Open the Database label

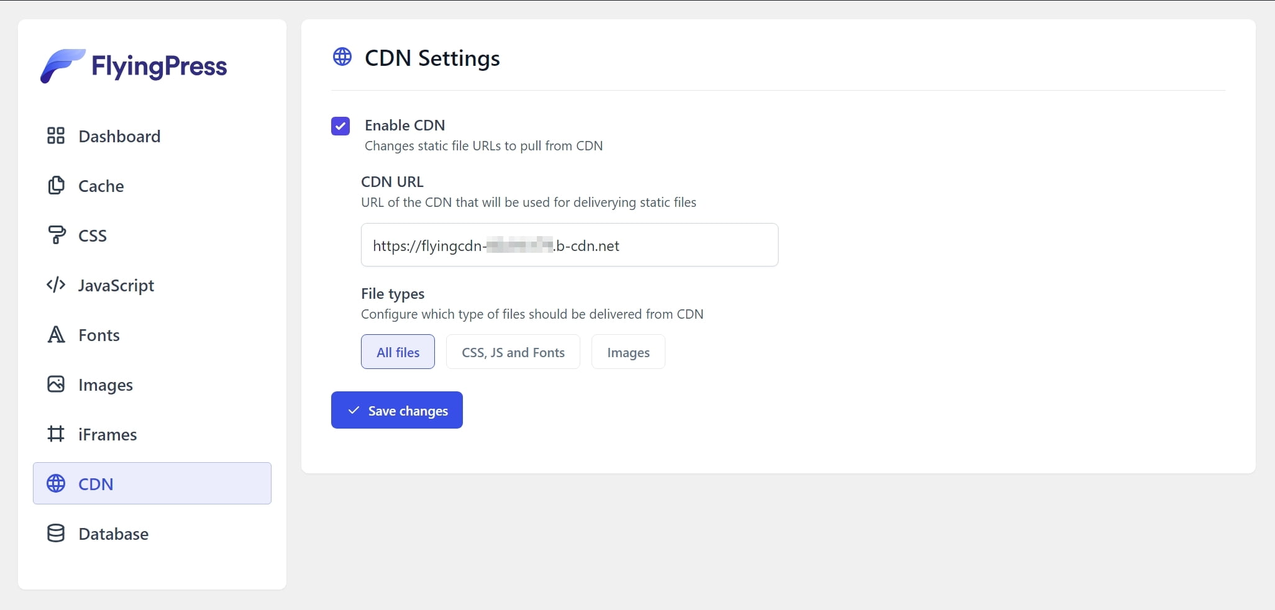click(x=114, y=534)
